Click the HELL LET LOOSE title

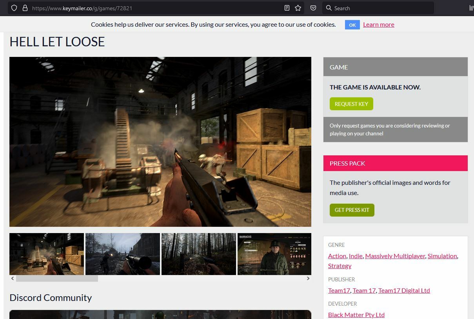click(x=57, y=42)
